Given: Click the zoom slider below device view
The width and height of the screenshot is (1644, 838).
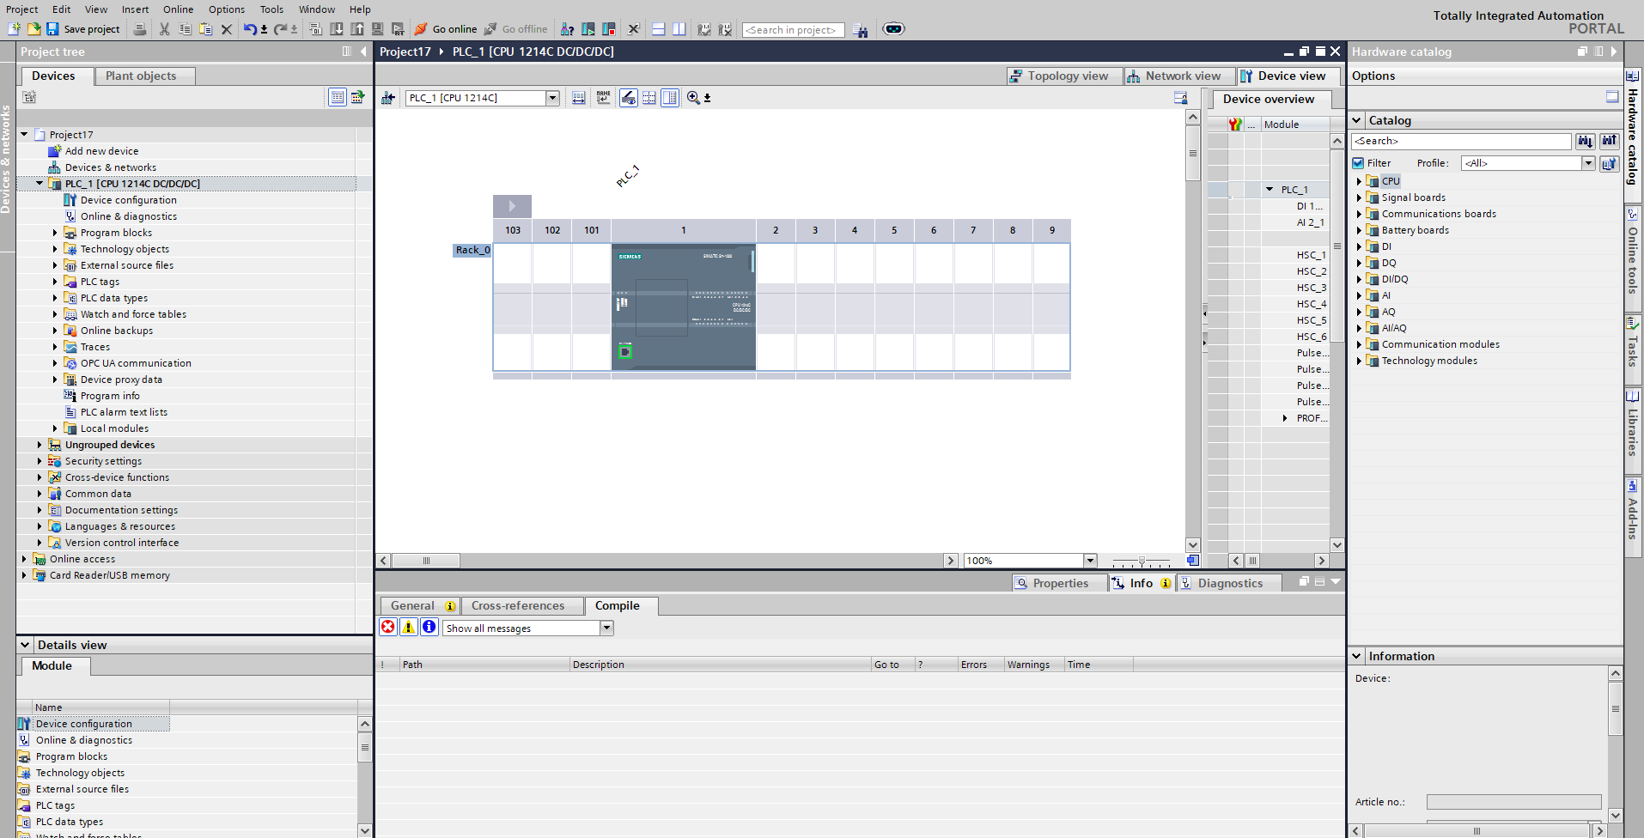Looking at the screenshot, I should coord(1142,561).
